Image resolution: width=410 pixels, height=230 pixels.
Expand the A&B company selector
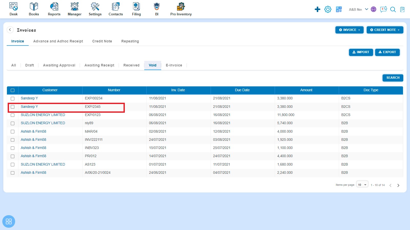point(358,9)
